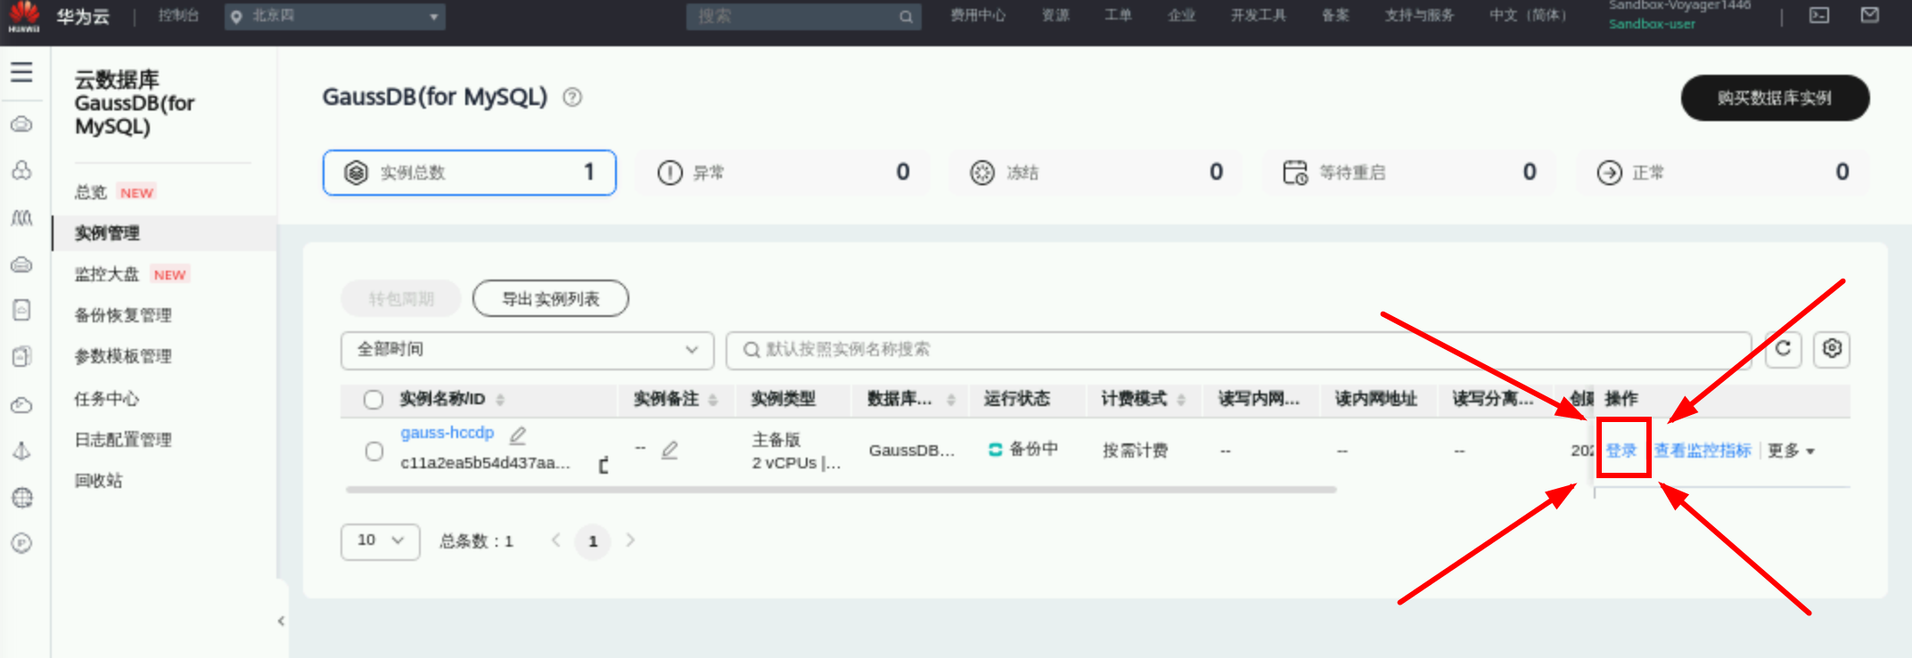This screenshot has width=1912, height=658.
Task: Click the 备份中 status text
Action: coord(1033,450)
